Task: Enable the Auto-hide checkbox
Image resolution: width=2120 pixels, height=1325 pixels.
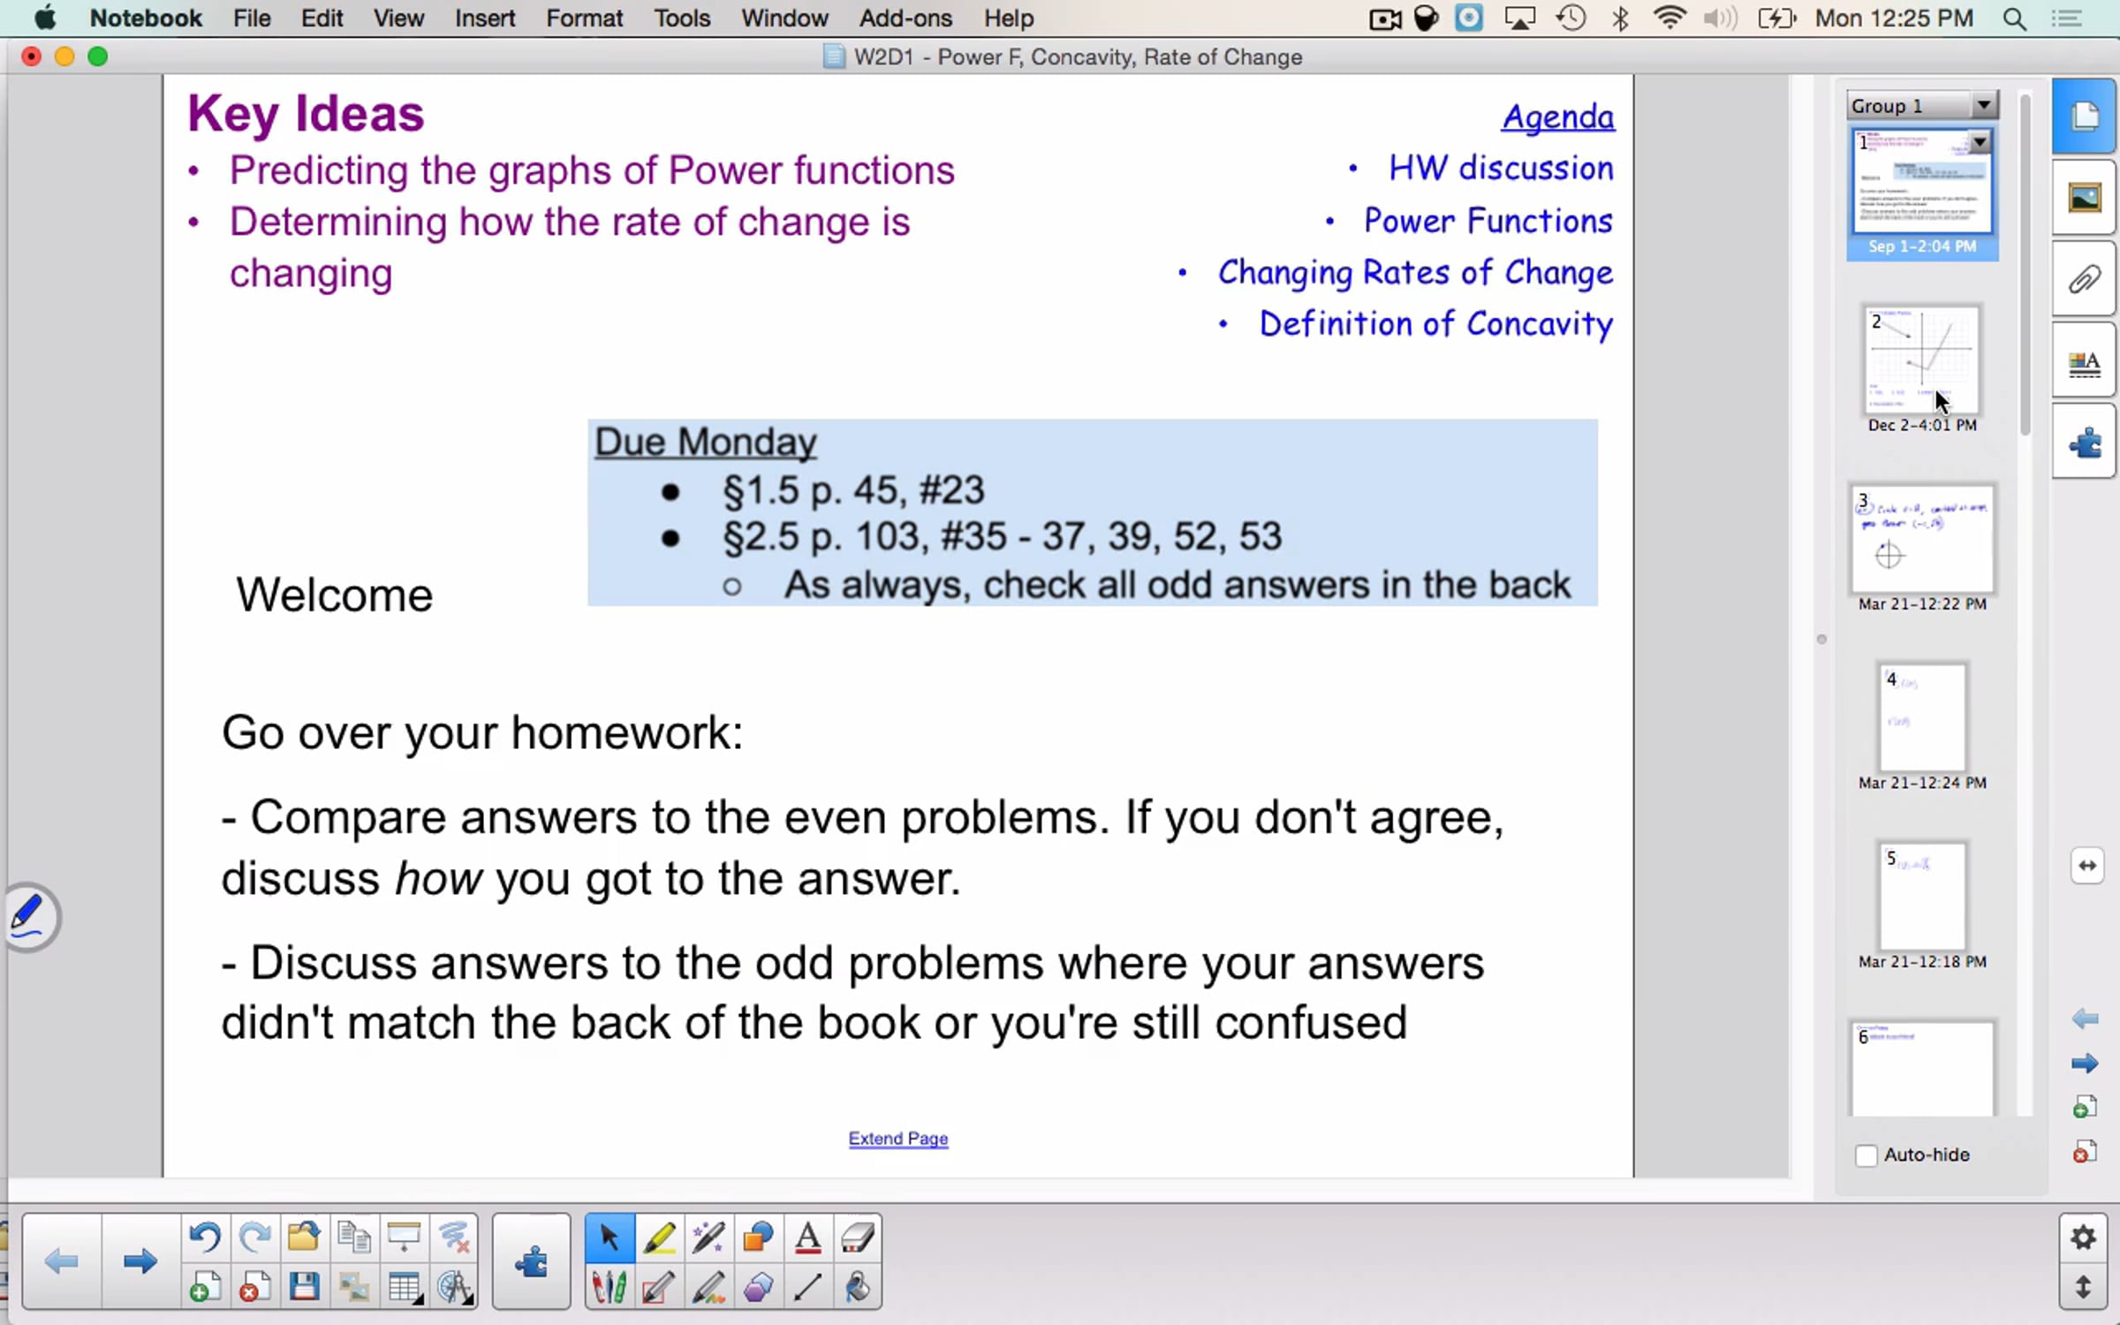Action: pyautogui.click(x=1866, y=1155)
